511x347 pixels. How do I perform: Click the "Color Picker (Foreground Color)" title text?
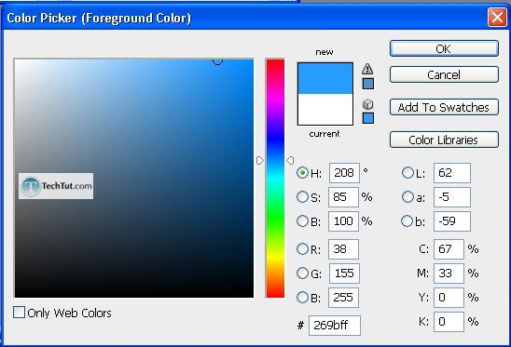click(x=99, y=18)
